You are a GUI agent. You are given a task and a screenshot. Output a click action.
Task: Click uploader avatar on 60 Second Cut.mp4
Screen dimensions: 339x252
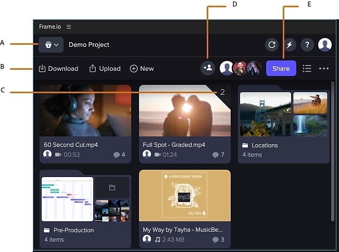click(47, 154)
